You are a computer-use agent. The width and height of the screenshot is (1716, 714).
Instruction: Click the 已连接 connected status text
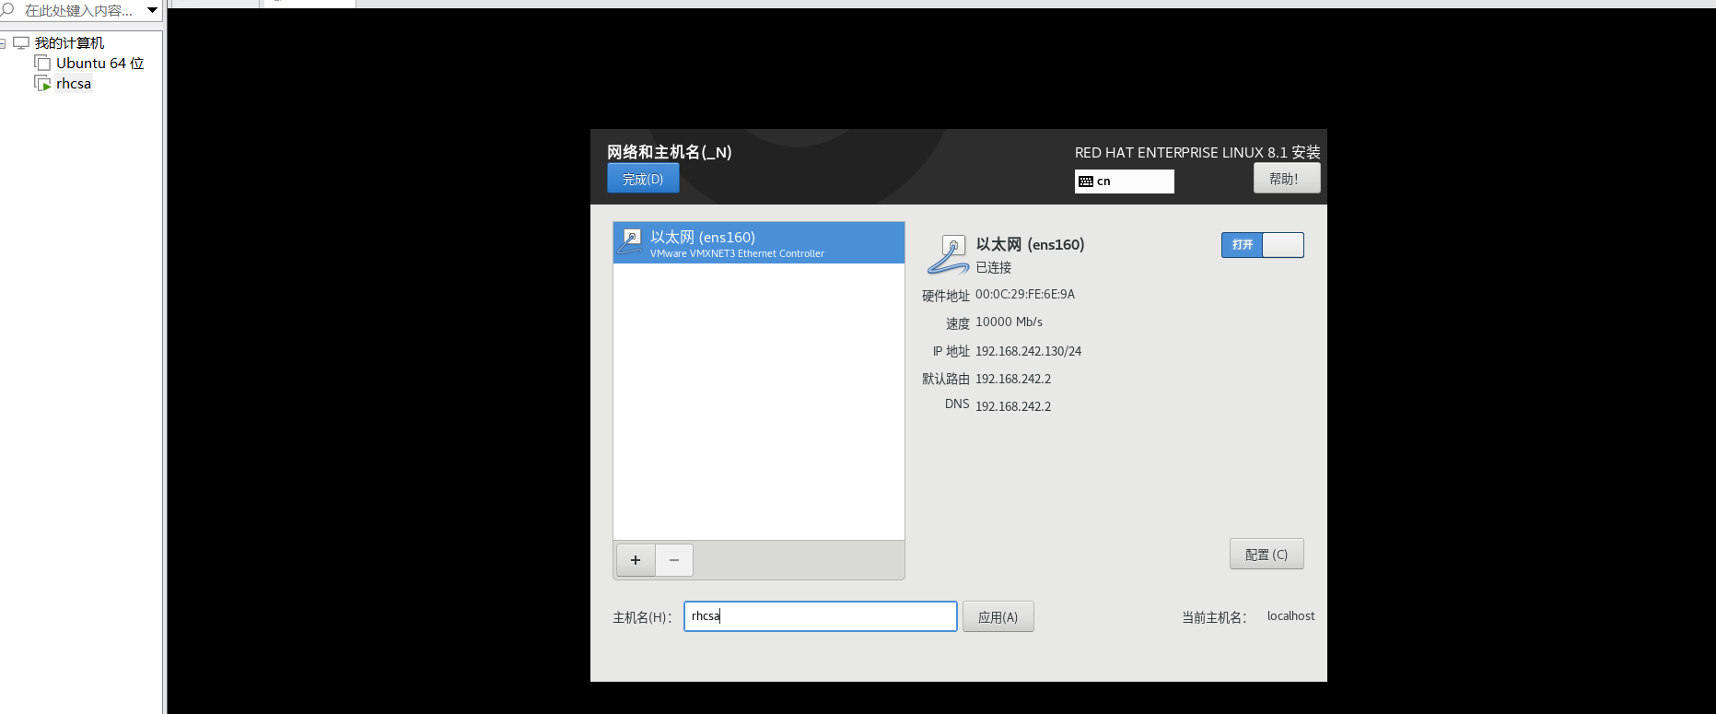994,268
